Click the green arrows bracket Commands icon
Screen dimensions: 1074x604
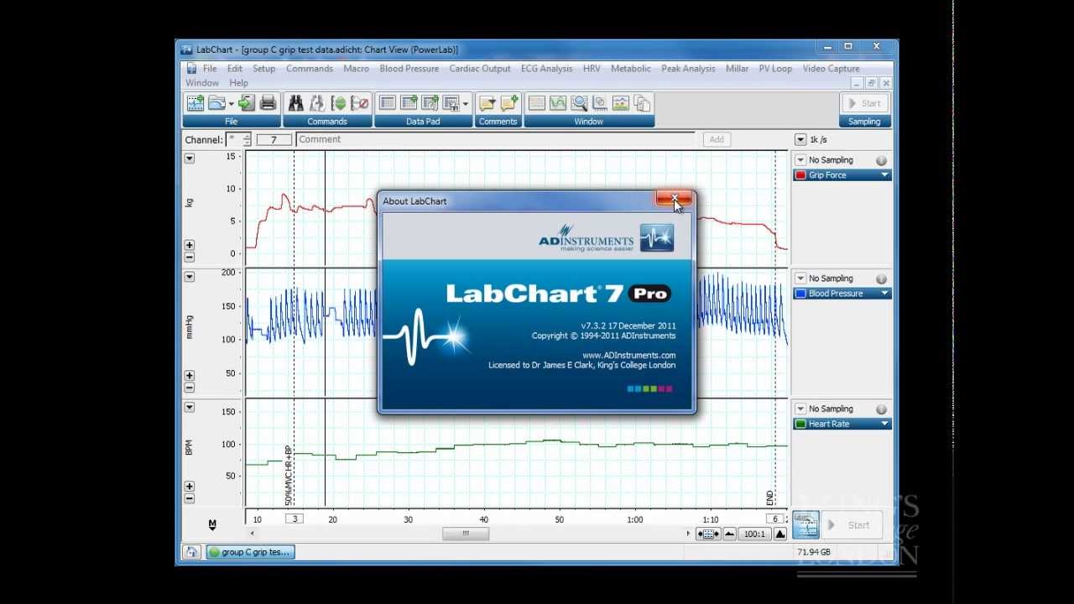[339, 103]
